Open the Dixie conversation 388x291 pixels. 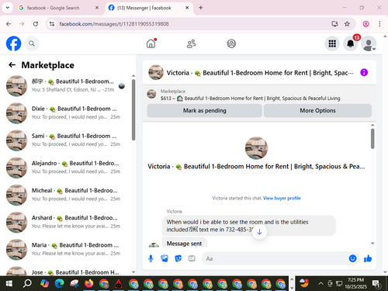coord(66,113)
